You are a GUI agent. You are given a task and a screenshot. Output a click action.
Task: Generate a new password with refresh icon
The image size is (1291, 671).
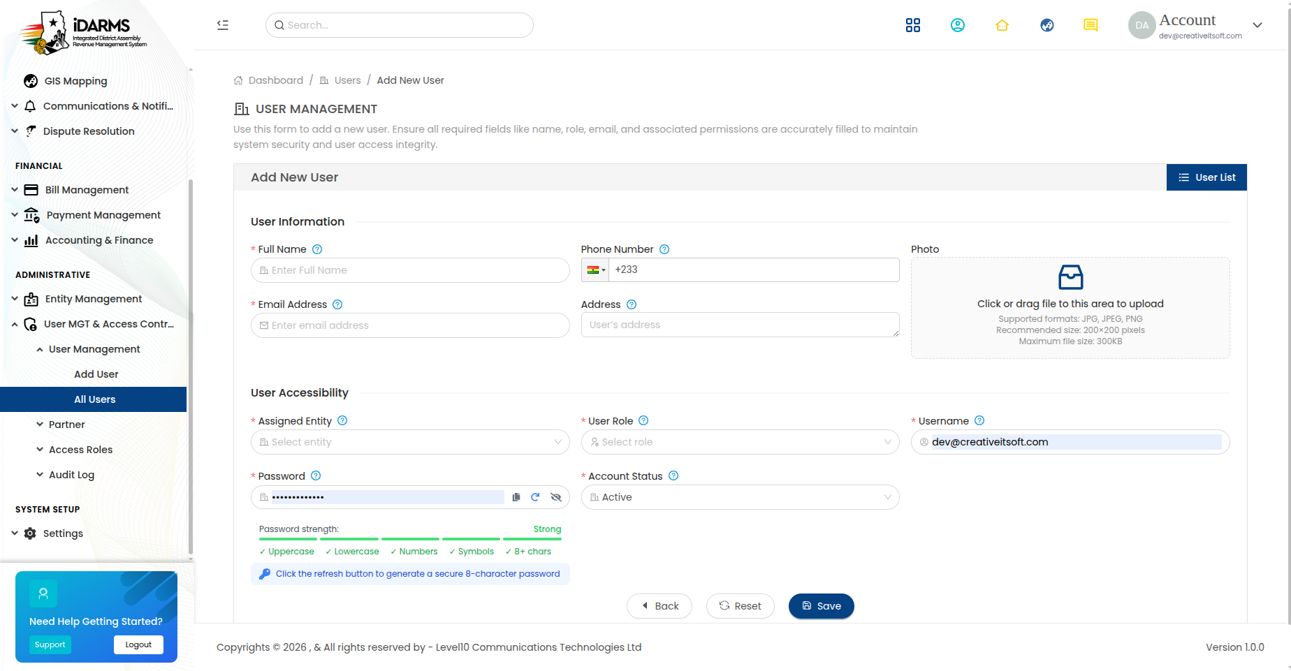pyautogui.click(x=535, y=497)
